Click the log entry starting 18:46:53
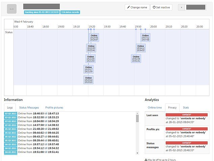 (x=38, y=114)
